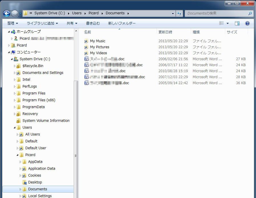
Task: Open the view options dropdown arrow
Action: tap(227, 23)
